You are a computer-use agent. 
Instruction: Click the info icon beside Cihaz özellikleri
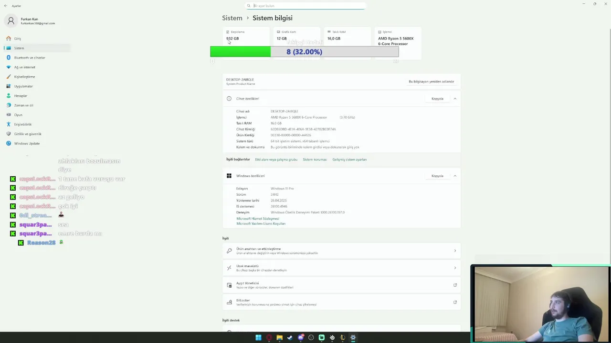[229, 99]
